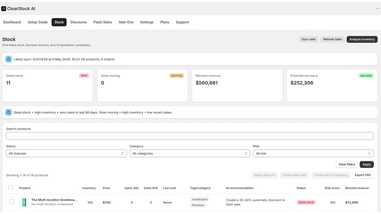This screenshot has width=381, height=214.
Task: Click the the-multi-location-snowboard handle text
Action: (x=52, y=204)
